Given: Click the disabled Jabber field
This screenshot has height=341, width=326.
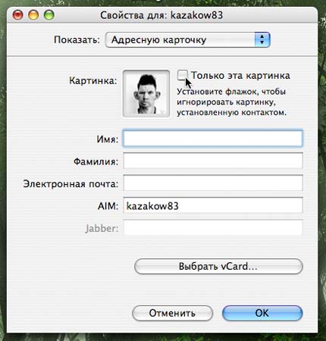Looking at the screenshot, I should point(213,227).
